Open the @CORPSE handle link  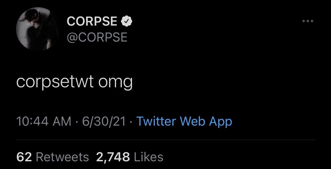(x=97, y=37)
